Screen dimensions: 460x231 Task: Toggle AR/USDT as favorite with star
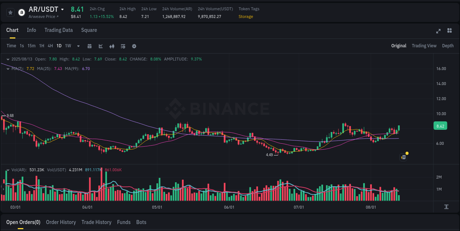[x=10, y=12]
